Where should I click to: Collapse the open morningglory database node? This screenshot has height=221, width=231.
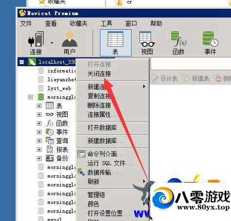[30, 97]
